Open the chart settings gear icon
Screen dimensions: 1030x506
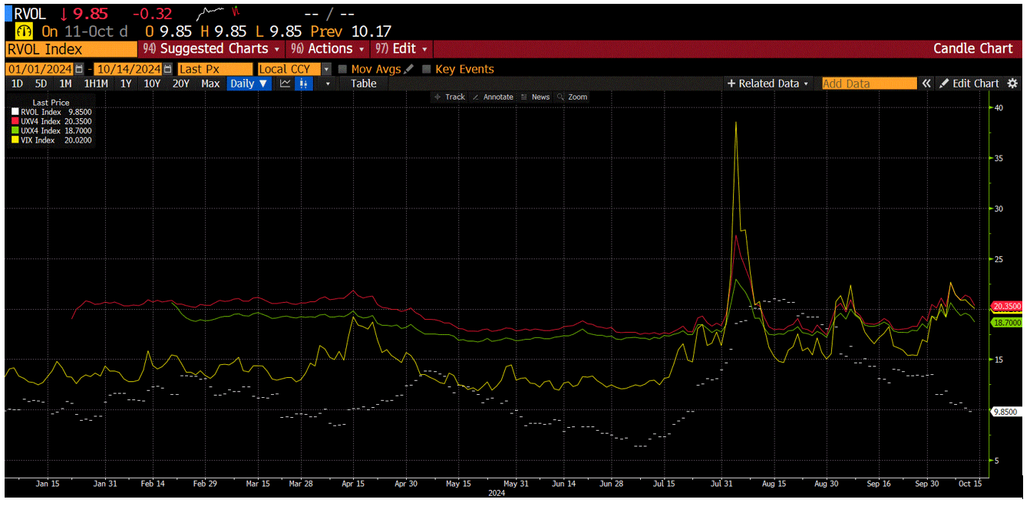pyautogui.click(x=1012, y=83)
